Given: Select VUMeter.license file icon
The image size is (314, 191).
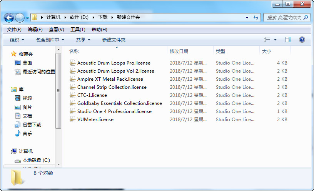Looking at the screenshot, I should (x=72, y=120).
